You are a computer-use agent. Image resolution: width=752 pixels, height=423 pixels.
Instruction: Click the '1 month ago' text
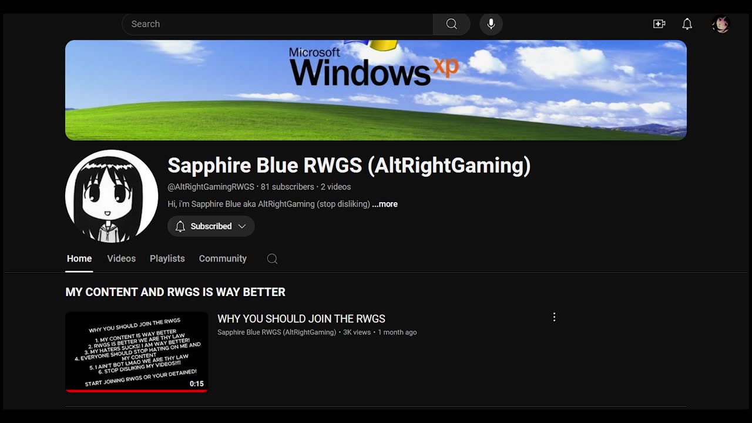click(397, 333)
